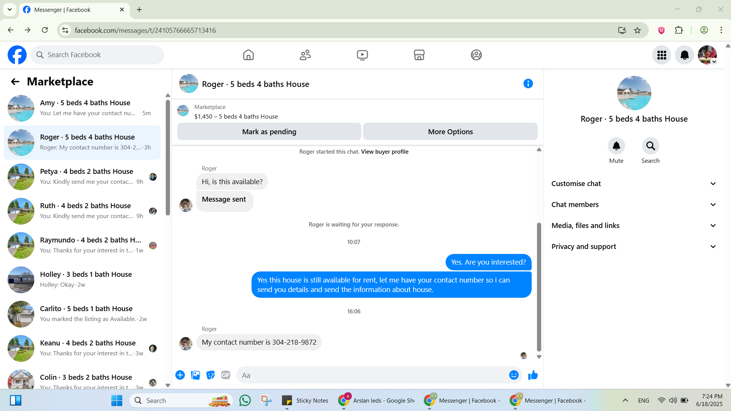Image resolution: width=731 pixels, height=411 pixels.
Task: Click the conversation scrollbar
Action: tap(539, 287)
